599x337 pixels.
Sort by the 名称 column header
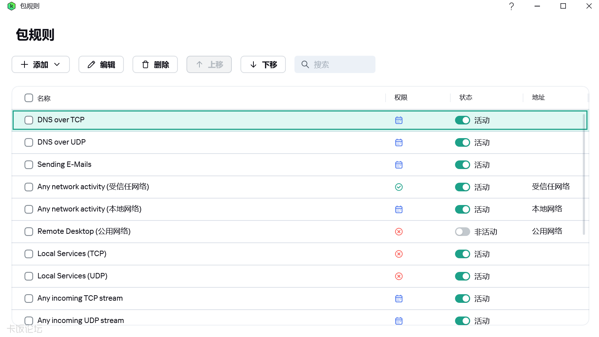point(44,98)
